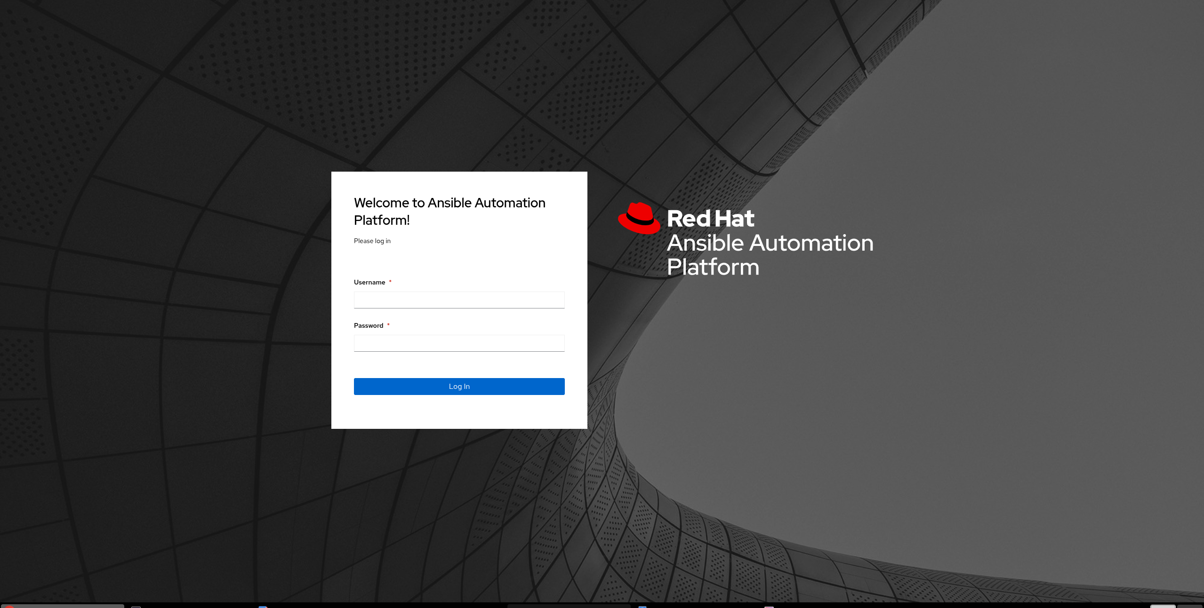Click the bold Red Hat wordmark
Viewport: 1204px width, 608px height.
tap(710, 219)
